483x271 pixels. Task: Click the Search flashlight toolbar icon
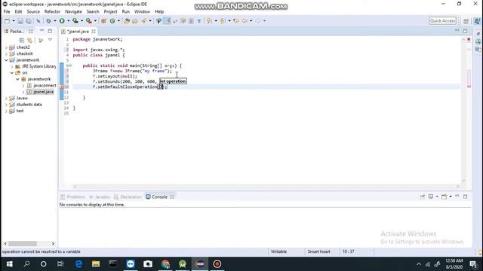(143, 21)
